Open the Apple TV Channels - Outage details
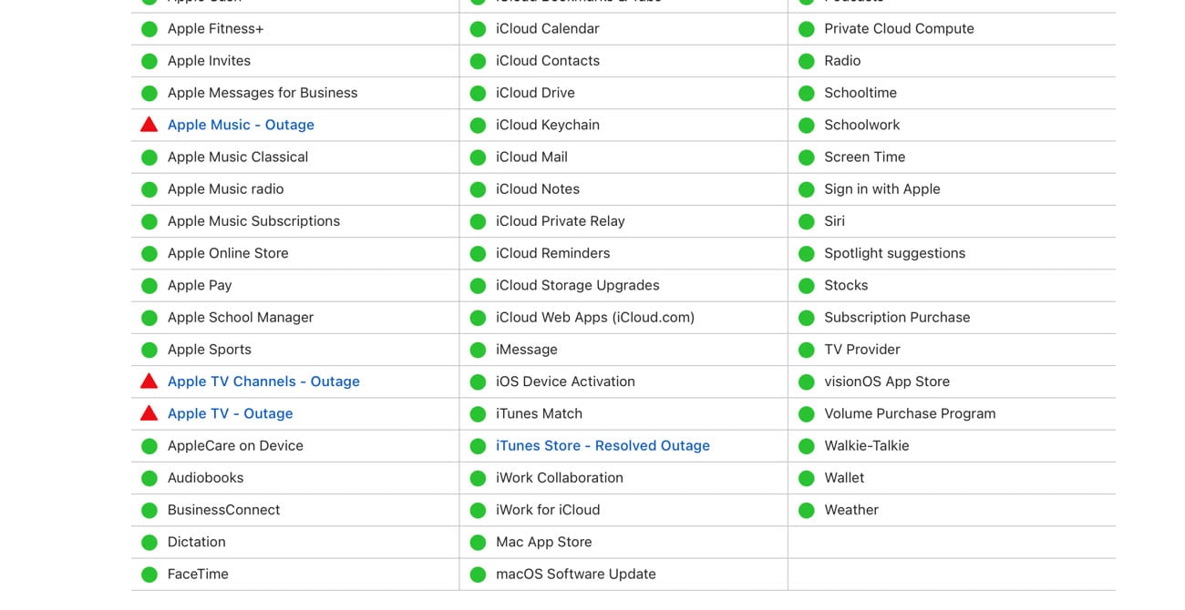 pyautogui.click(x=263, y=381)
